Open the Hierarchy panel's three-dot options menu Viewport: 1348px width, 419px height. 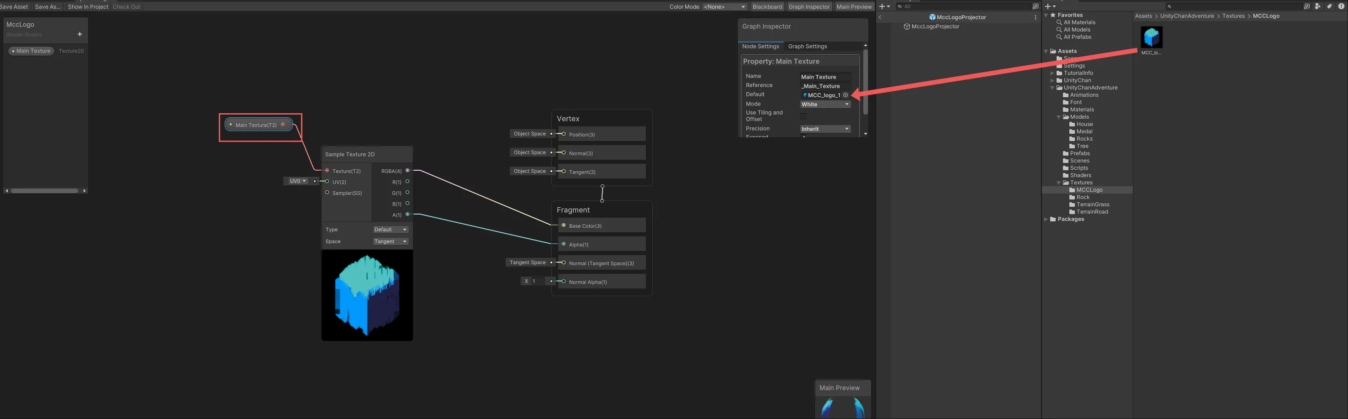(1035, 17)
